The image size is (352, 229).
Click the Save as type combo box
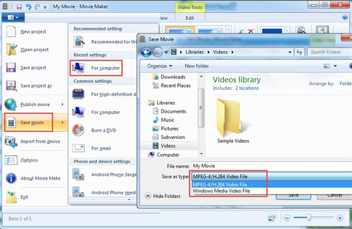(x=272, y=177)
